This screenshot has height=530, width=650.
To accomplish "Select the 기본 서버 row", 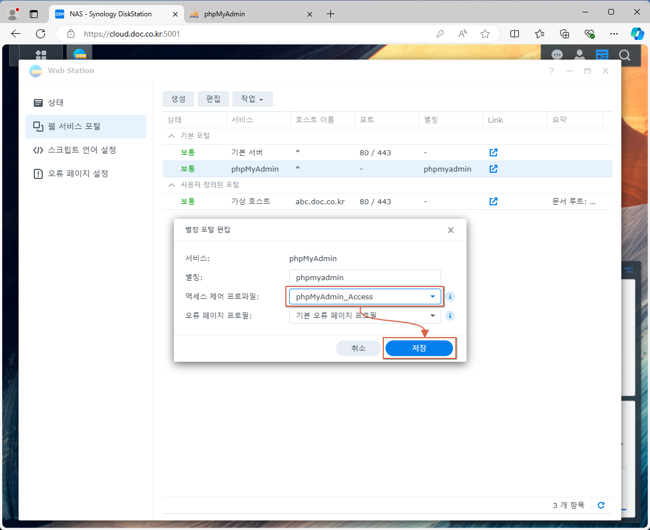I will (x=387, y=152).
